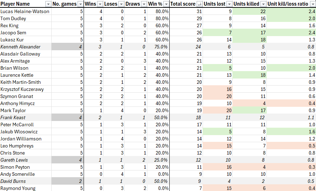Image resolution: width=316 pixels, height=191 pixels.
Task: Select the Lucas Helaine-Watson name cell
Action: tap(26, 11)
